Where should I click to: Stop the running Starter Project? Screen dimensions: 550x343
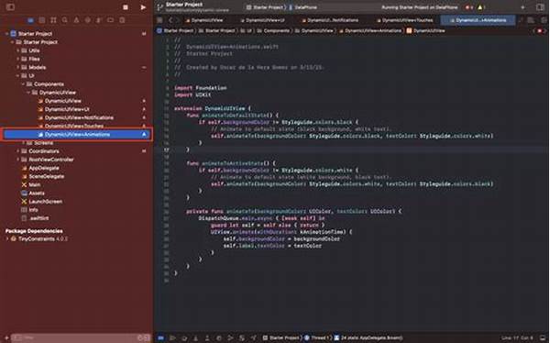[x=126, y=7]
